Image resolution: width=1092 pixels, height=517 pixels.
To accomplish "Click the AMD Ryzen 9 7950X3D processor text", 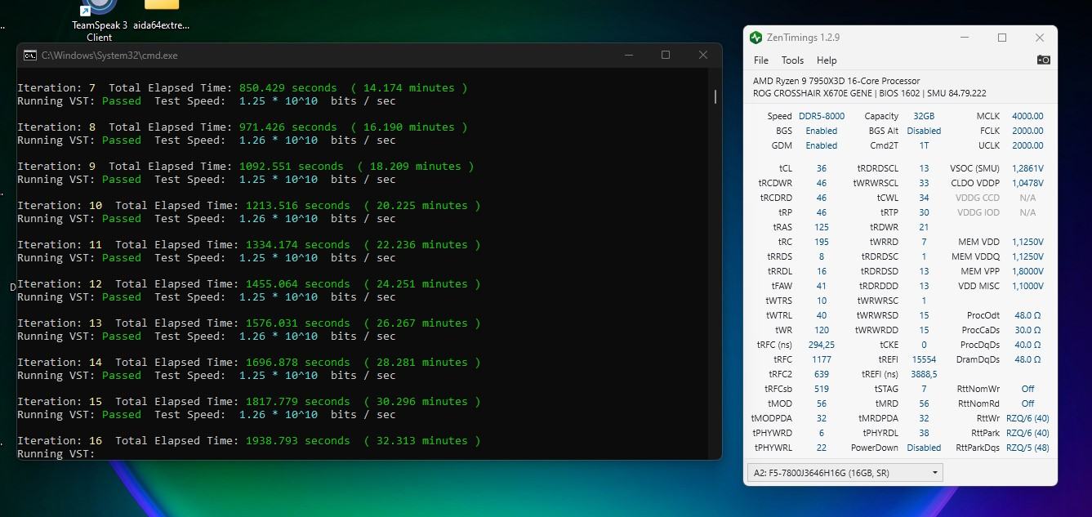I will (836, 81).
